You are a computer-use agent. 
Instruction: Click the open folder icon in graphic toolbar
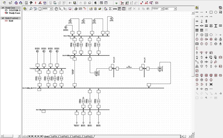pos(100,9)
